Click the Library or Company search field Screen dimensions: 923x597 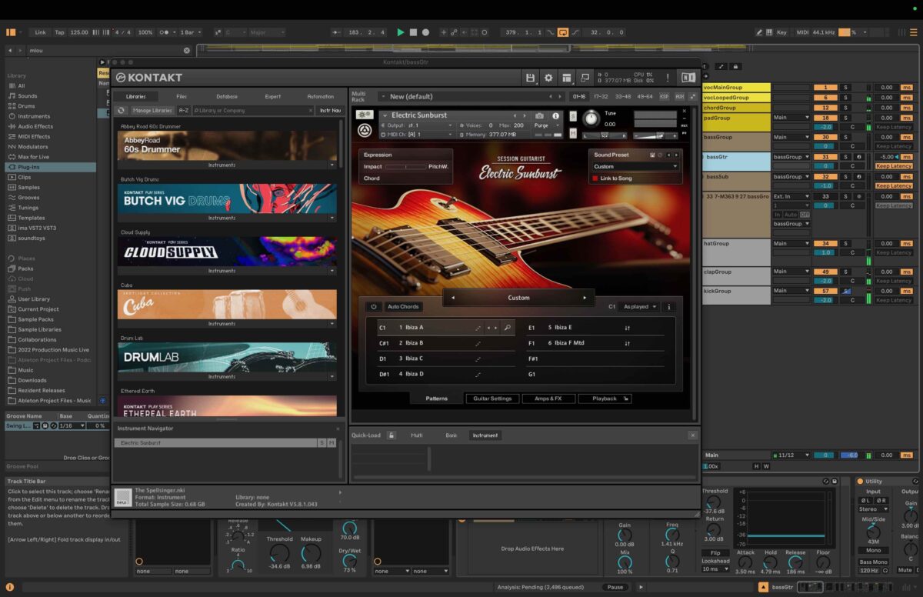[253, 110]
